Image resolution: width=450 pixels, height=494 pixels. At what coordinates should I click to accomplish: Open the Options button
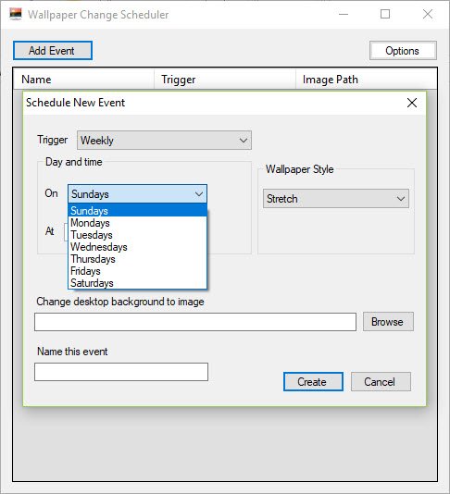[x=403, y=50]
